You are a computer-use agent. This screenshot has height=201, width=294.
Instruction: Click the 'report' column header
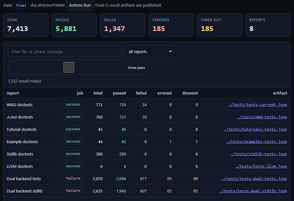click(13, 93)
